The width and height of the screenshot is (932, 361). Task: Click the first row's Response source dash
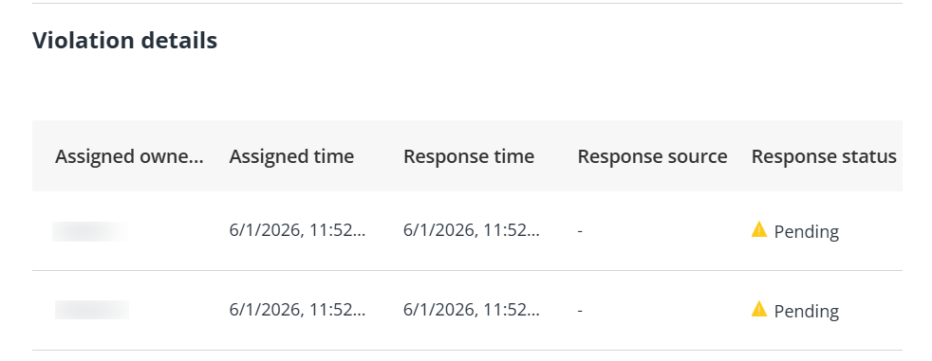(x=580, y=231)
